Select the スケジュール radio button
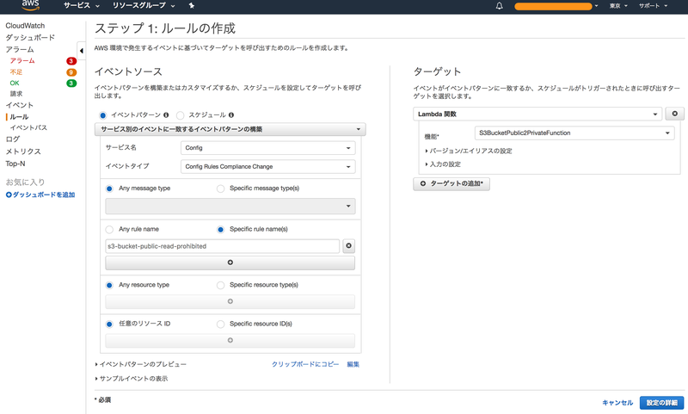 (180, 115)
